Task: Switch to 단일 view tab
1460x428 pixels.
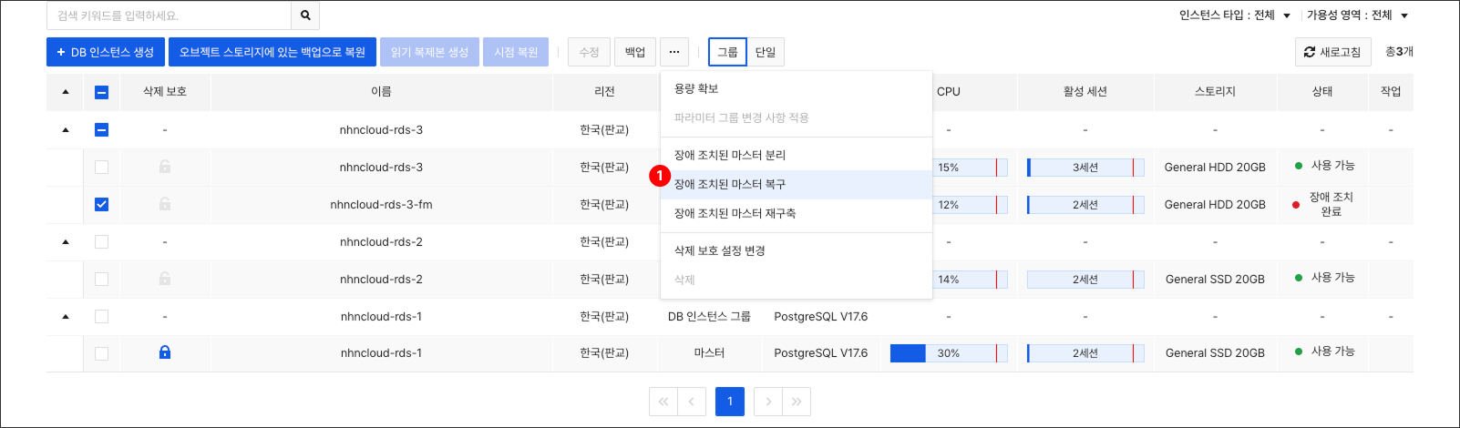Action: (x=766, y=52)
